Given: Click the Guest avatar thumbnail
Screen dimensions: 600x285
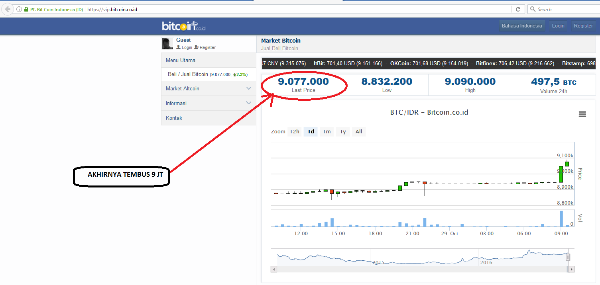Looking at the screenshot, I should (x=167, y=43).
